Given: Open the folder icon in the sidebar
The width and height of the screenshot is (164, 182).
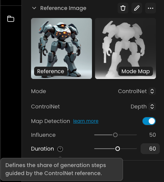Looking at the screenshot, I should coord(11,19).
